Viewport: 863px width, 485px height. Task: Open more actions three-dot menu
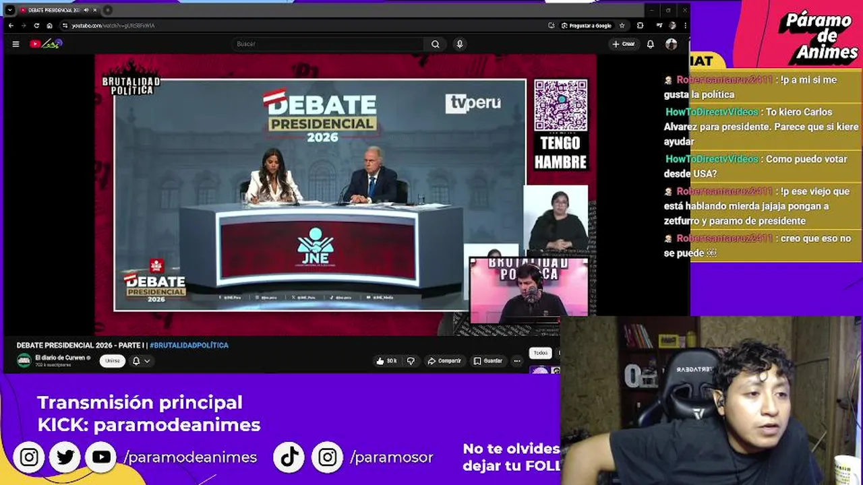click(x=517, y=361)
